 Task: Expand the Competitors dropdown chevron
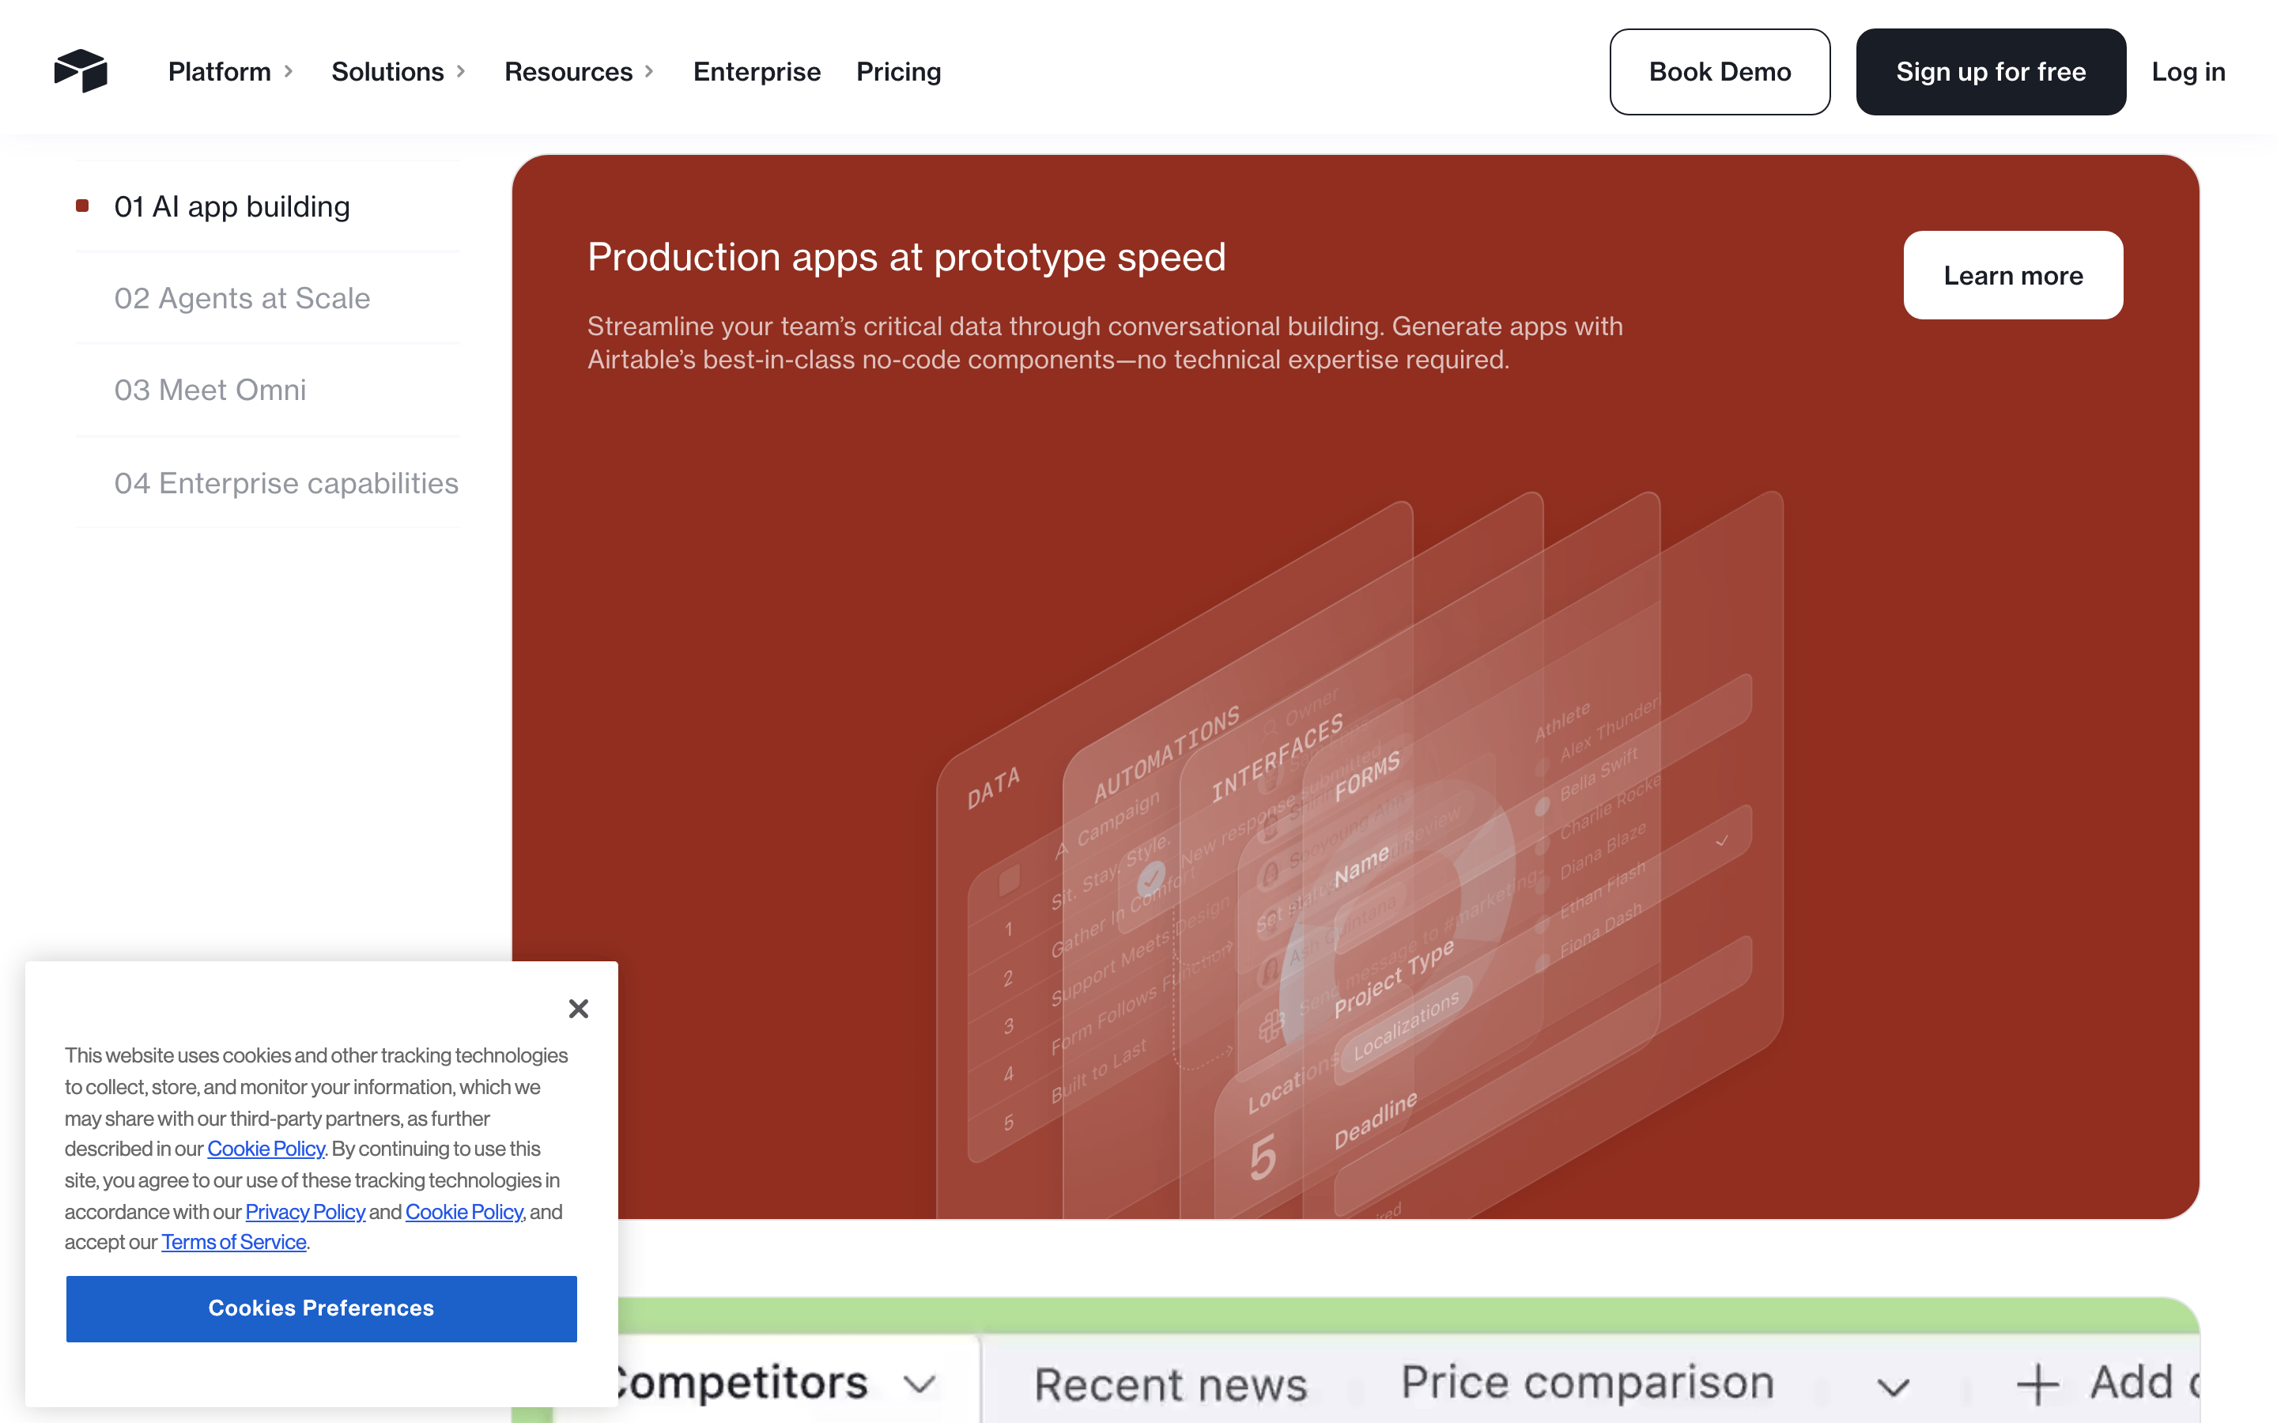point(919,1384)
